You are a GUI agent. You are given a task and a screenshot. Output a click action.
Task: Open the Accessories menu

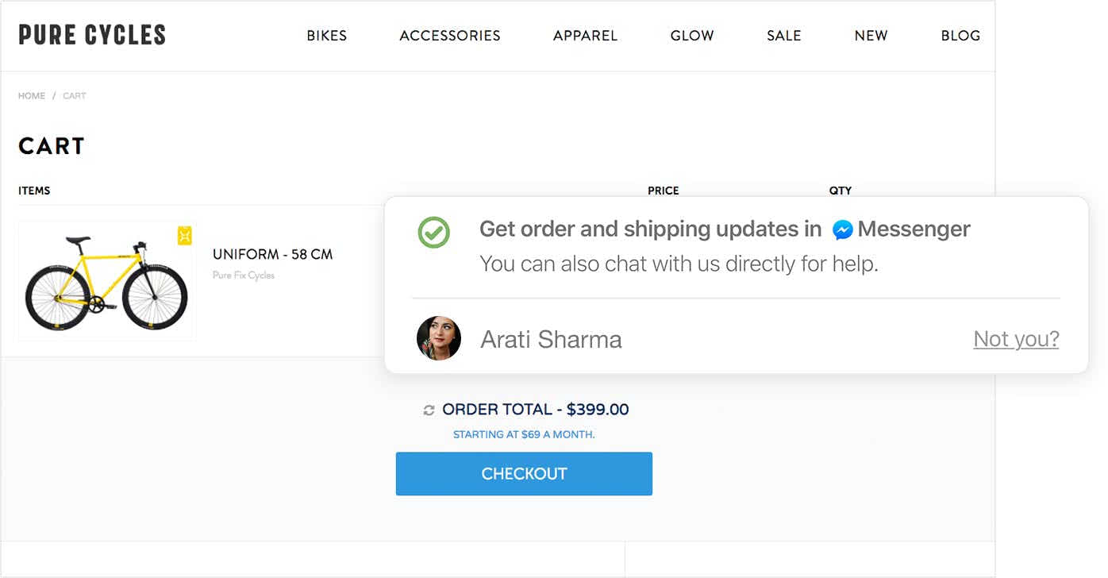[x=449, y=36]
